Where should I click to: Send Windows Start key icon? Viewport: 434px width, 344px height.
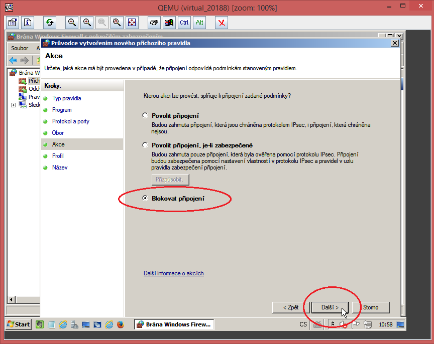(x=169, y=23)
